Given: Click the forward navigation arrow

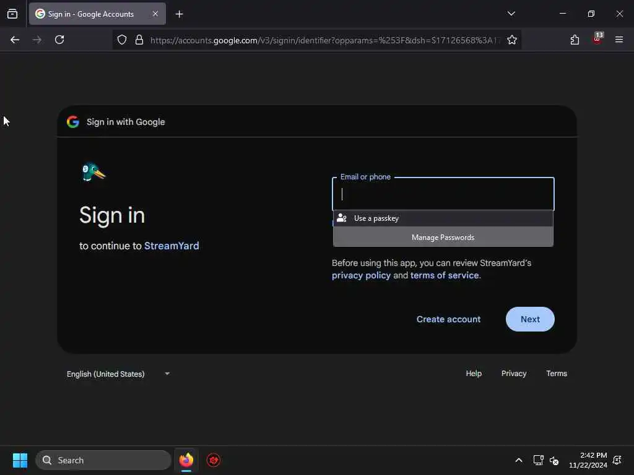Looking at the screenshot, I should click(x=37, y=40).
